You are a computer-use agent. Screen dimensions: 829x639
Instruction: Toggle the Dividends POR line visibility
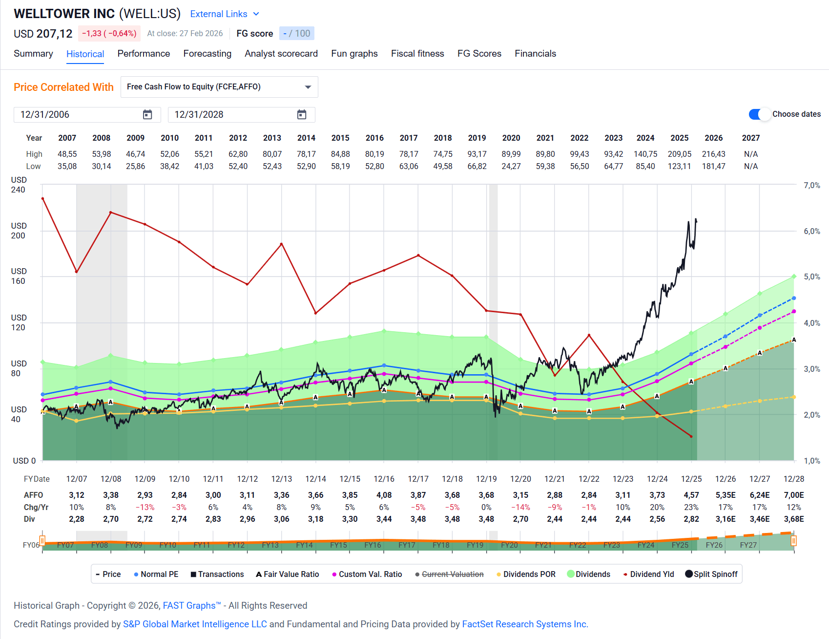499,574
